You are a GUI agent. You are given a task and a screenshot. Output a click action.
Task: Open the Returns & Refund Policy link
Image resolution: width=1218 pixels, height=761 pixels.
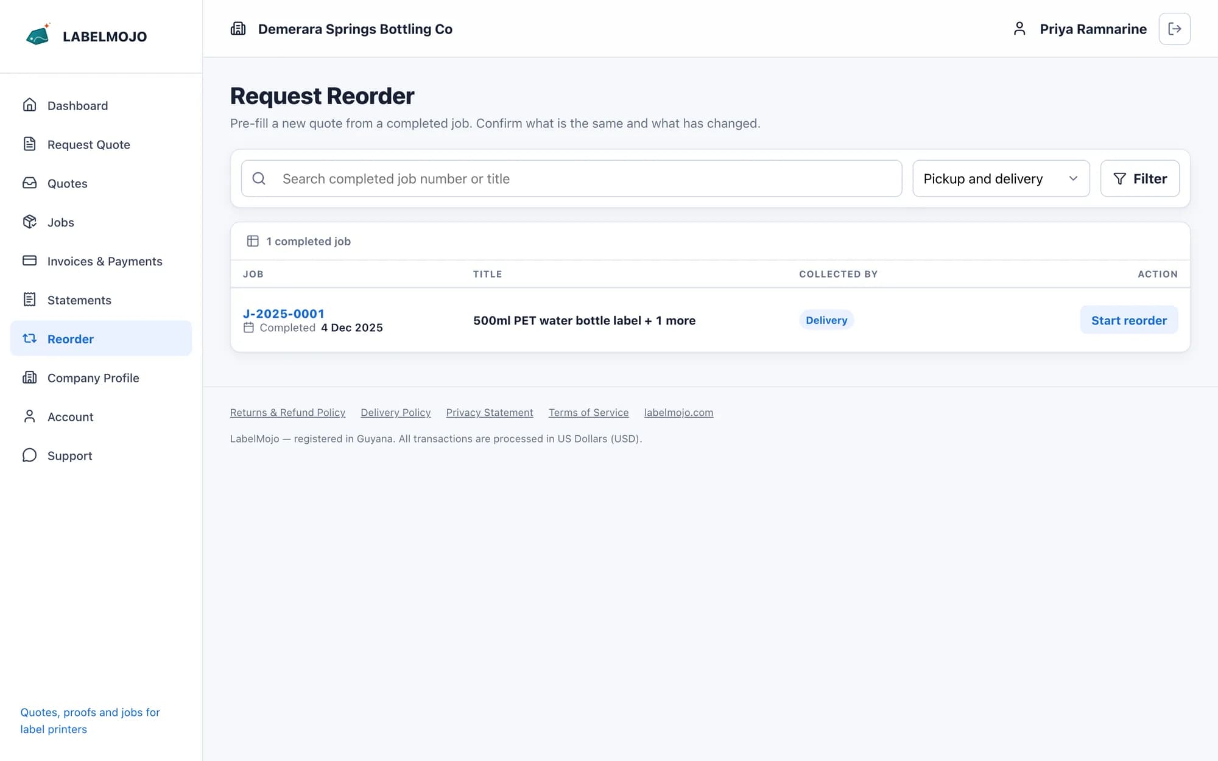click(287, 412)
